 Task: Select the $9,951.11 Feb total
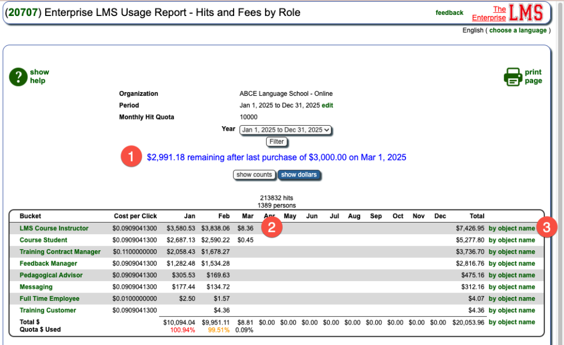(215, 322)
